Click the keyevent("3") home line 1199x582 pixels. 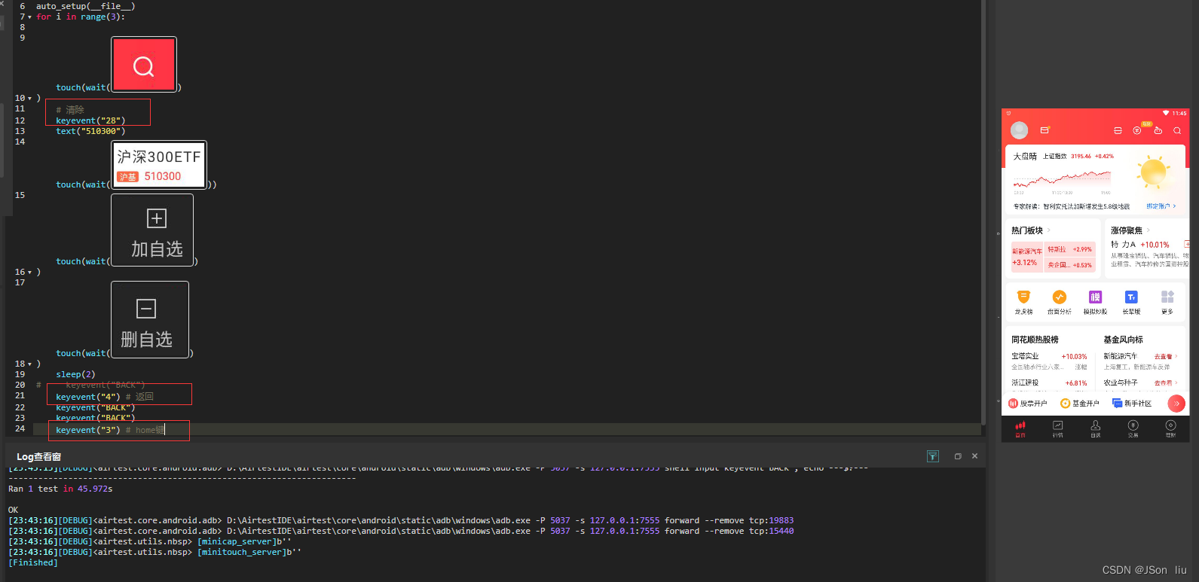(x=110, y=430)
